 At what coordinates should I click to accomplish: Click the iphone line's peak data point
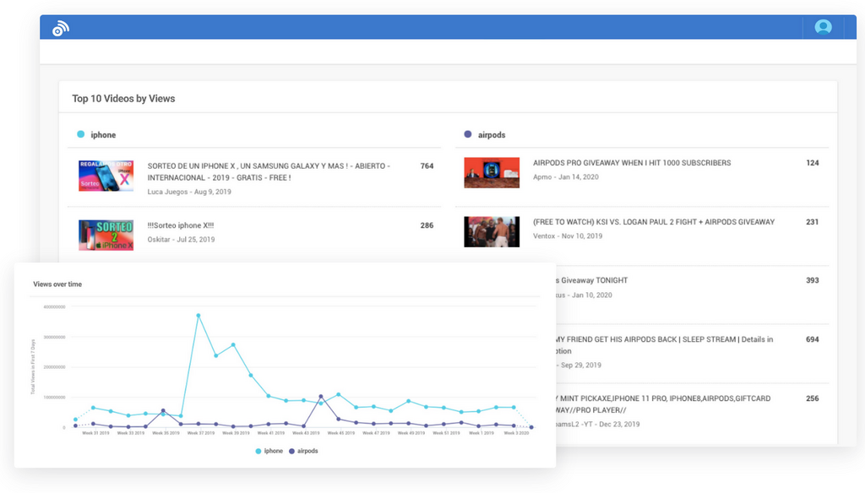pos(199,316)
